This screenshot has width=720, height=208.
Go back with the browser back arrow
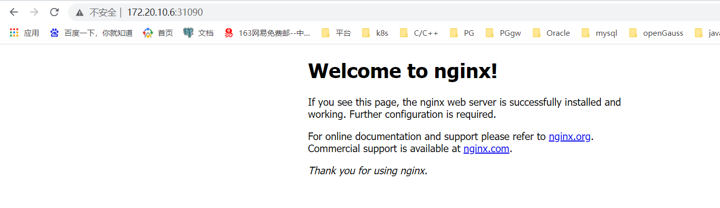tap(14, 12)
